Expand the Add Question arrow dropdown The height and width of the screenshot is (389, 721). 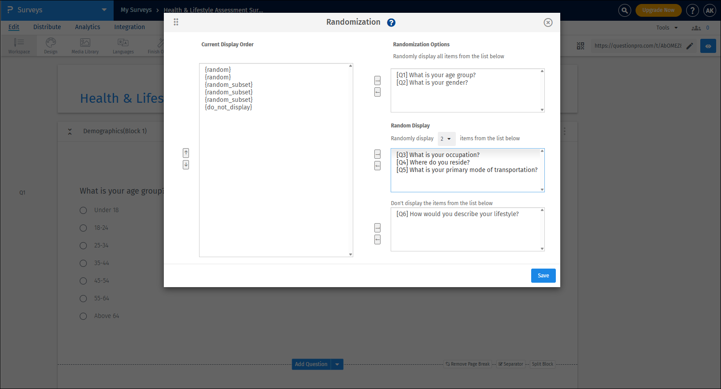(x=337, y=364)
